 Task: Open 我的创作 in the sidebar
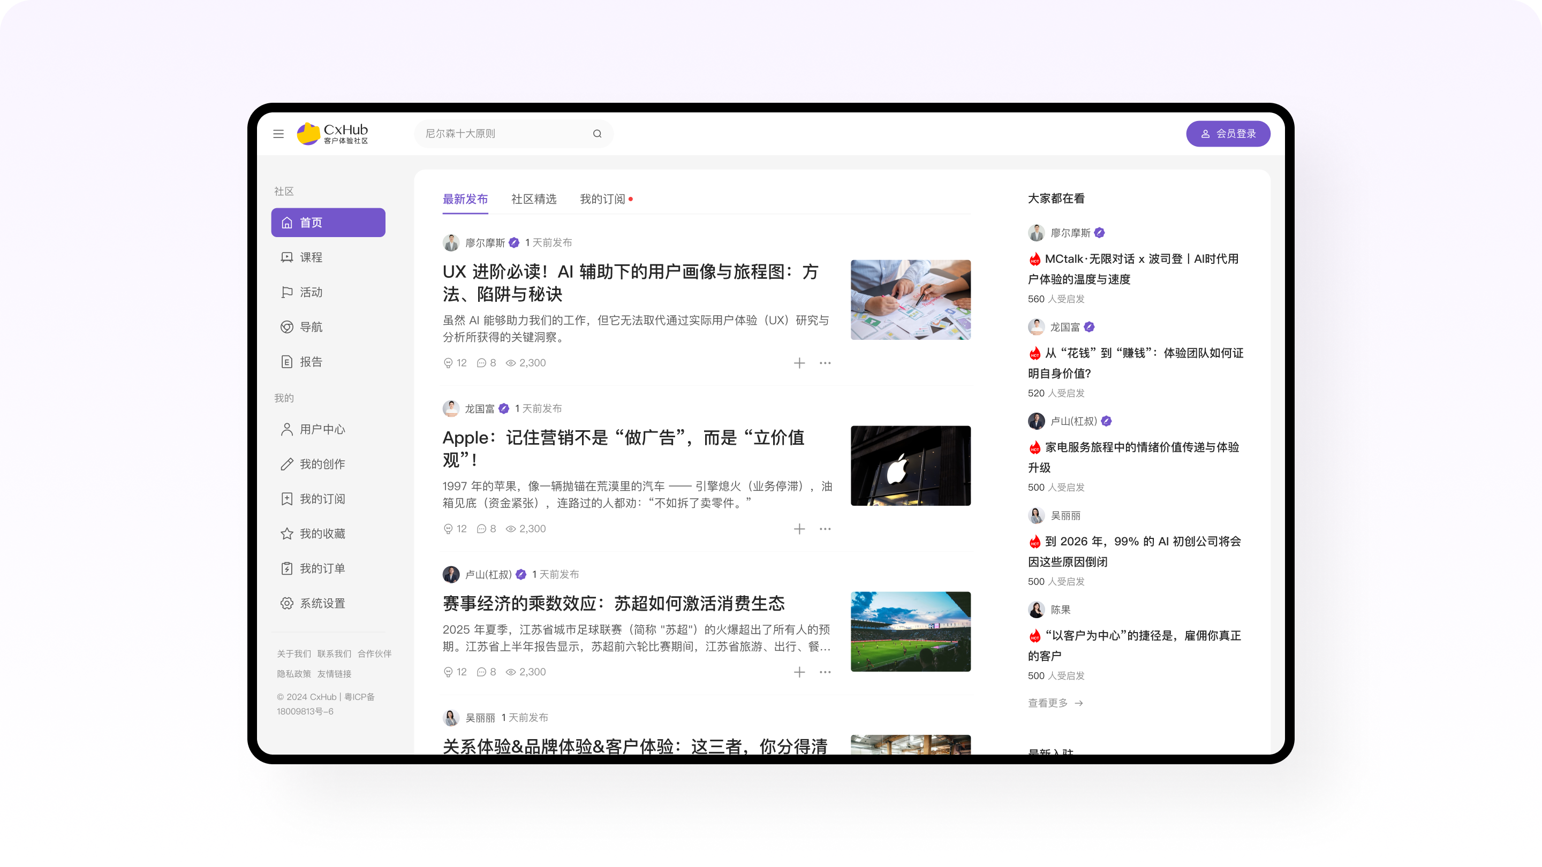pos(328,463)
